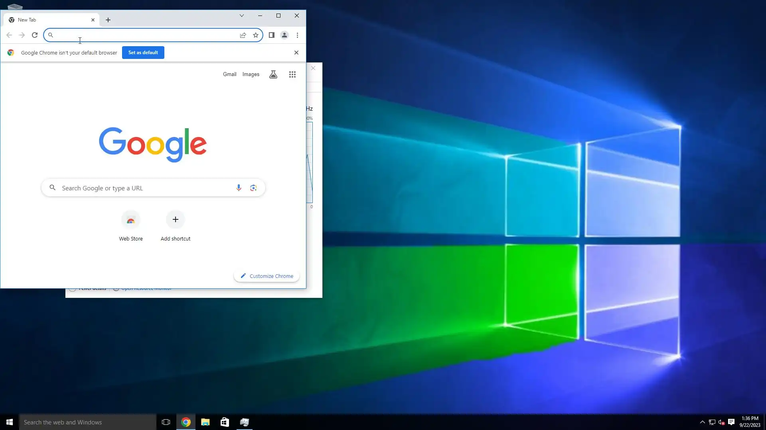Open the Chrome profile avatar icon
The height and width of the screenshot is (430, 766).
pyautogui.click(x=284, y=35)
